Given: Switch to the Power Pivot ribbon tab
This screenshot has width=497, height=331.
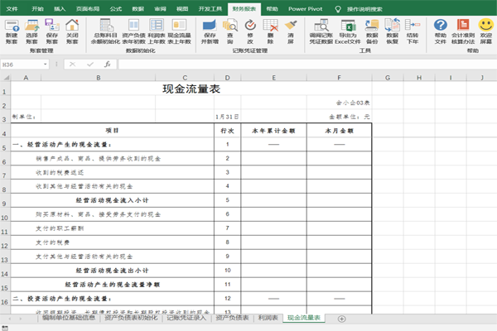Looking at the screenshot, I should pos(305,9).
